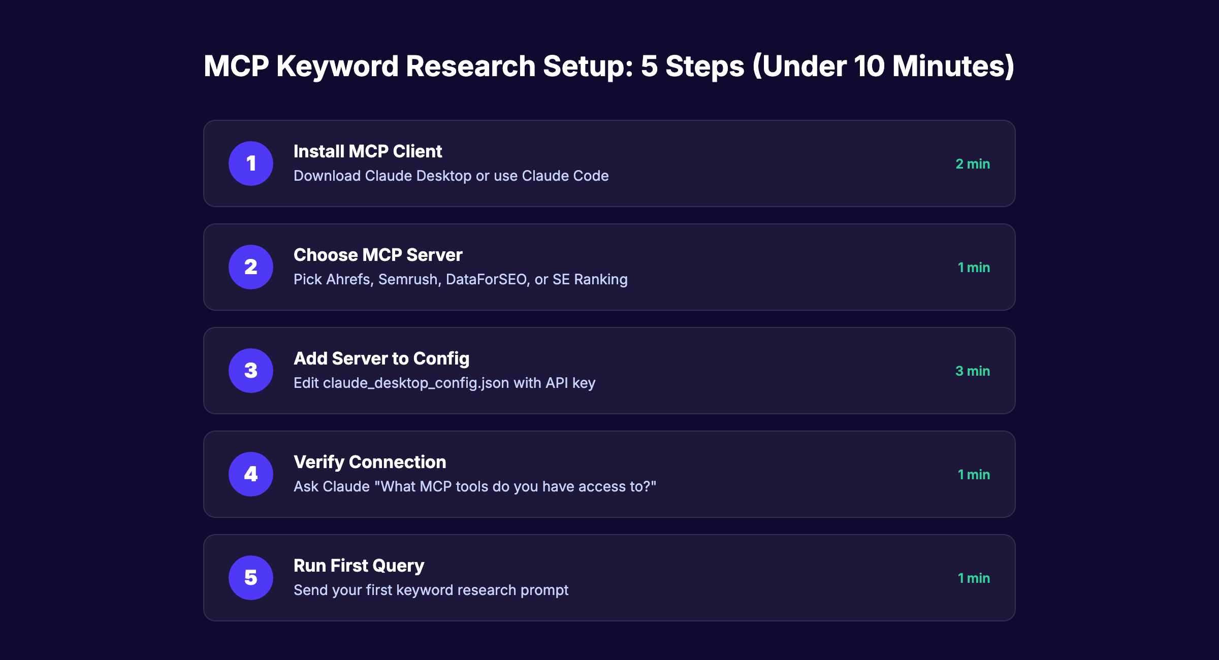Select the 2 min label on step one
The width and height of the screenshot is (1219, 660).
pos(973,163)
